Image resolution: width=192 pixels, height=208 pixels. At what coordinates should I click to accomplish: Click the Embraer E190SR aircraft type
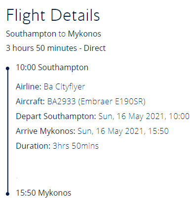112,102
